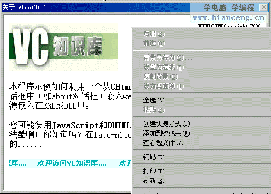Click paragraph starting 本程序示例如何利用
The width and height of the screenshot is (271, 194).
click(x=70, y=96)
